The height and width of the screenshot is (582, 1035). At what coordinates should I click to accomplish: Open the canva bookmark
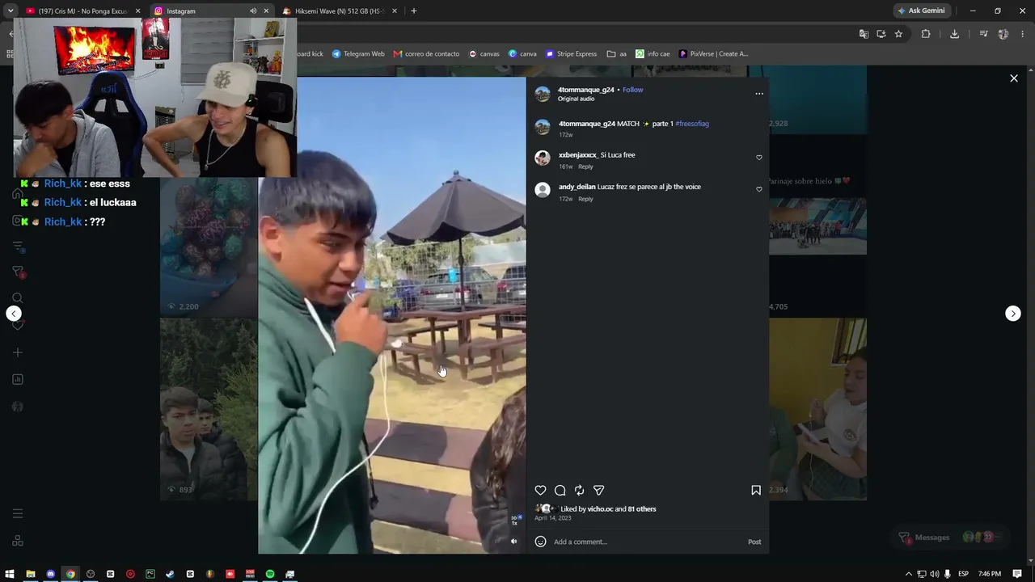(522, 54)
